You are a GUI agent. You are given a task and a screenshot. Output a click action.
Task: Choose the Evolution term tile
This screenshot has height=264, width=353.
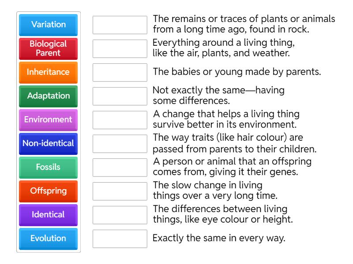click(x=49, y=238)
